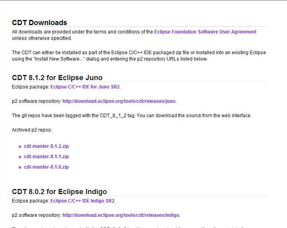Click the 'Install New Software...' paragraph text
This screenshot has width=287, height=228.
click(139, 56)
